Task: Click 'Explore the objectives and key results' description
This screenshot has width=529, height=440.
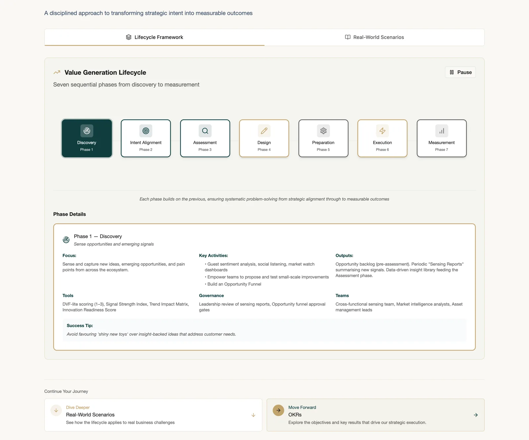Action: point(357,422)
